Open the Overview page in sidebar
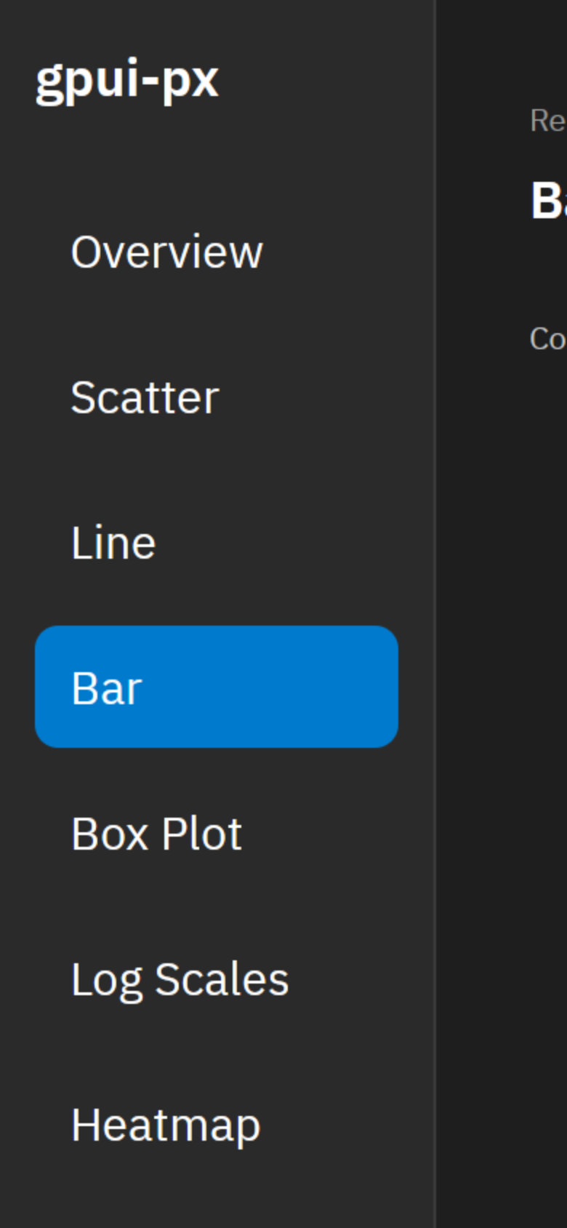The width and height of the screenshot is (567, 1228). coord(217,251)
